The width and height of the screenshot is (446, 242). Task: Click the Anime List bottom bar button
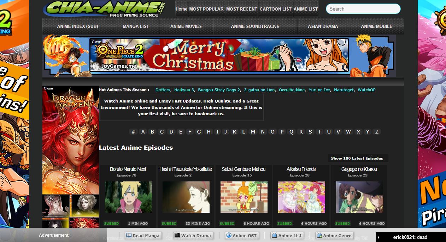pos(287,236)
